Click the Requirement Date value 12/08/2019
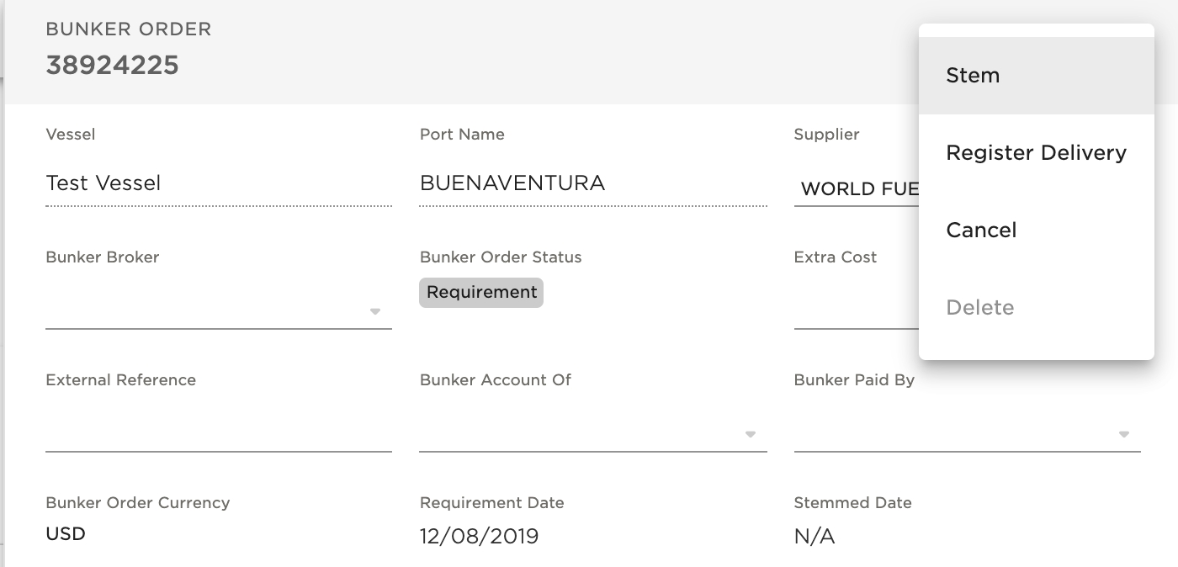 tap(480, 537)
